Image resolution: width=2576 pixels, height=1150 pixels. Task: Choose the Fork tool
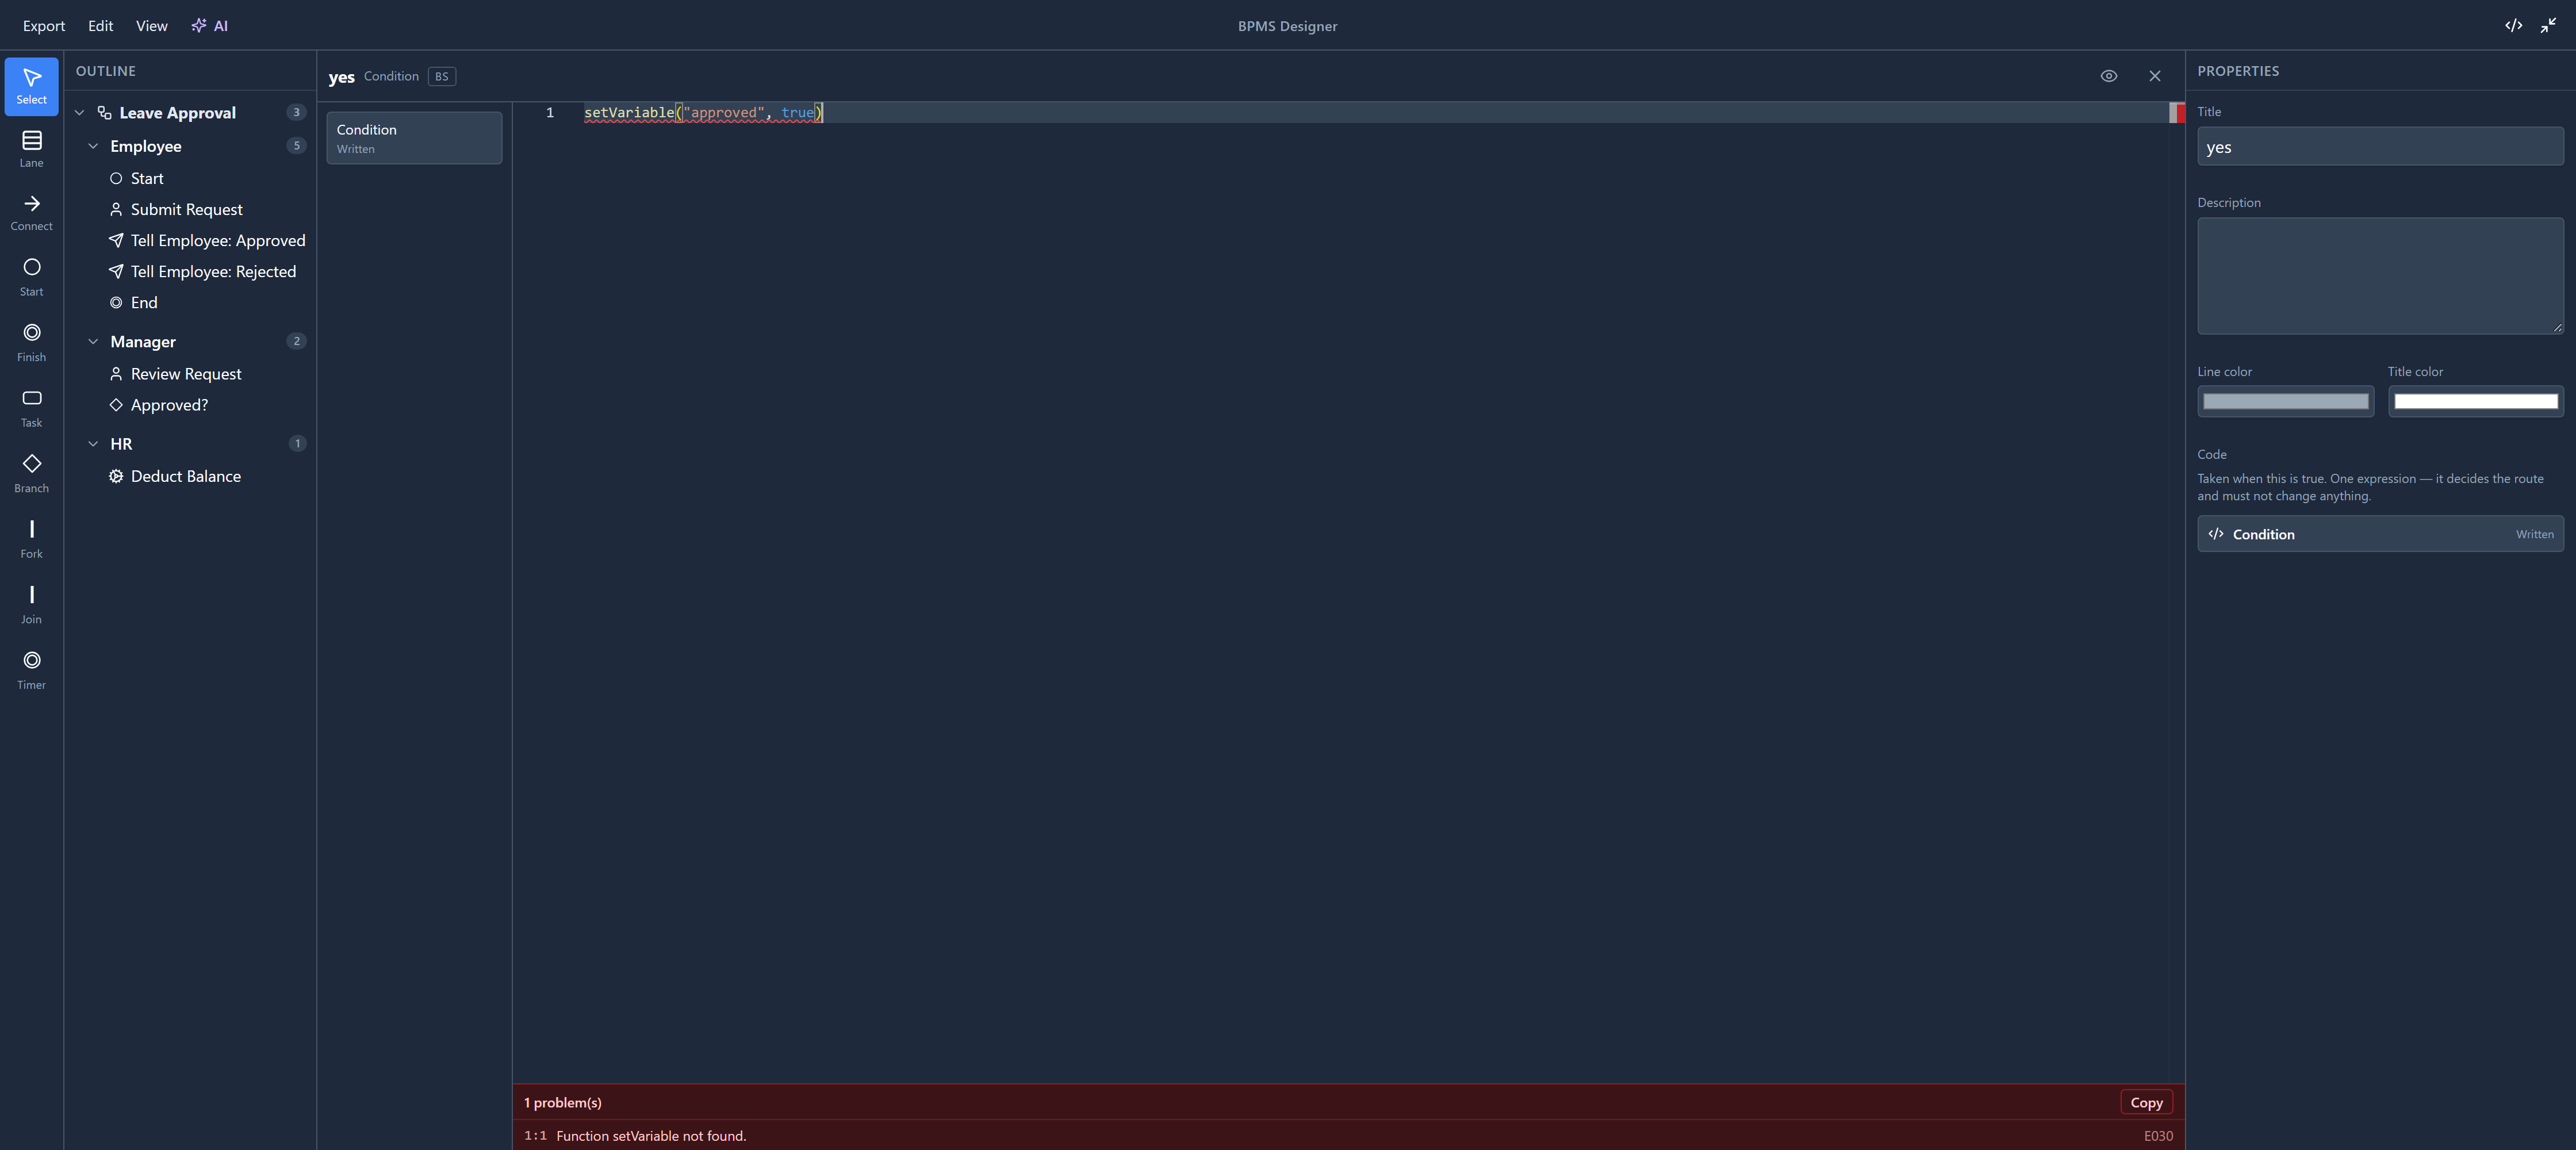[x=31, y=539]
